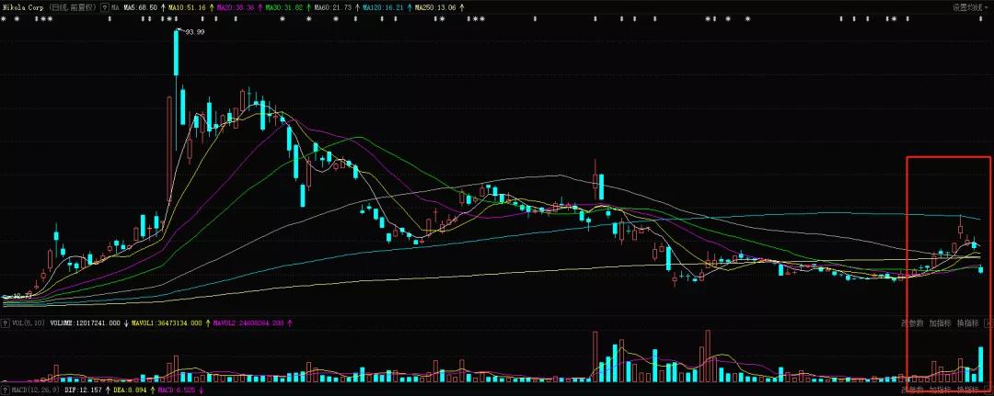Screen dimensions: 994x396
Task: Click the small icon left of the VOL label
Action: pyautogui.click(x=4, y=323)
